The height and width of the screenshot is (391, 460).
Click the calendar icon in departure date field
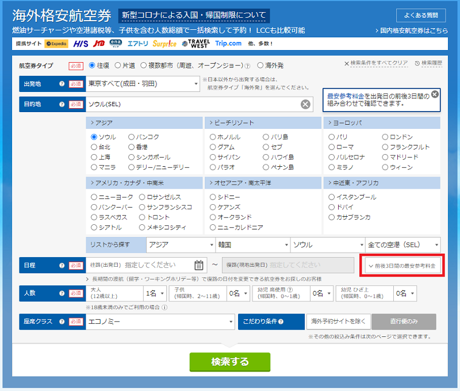click(199, 265)
